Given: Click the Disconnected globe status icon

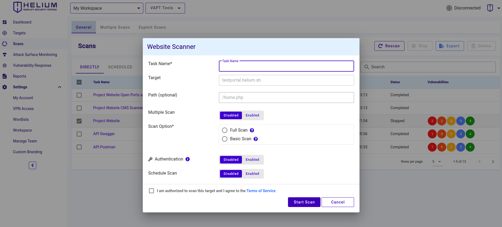Looking at the screenshot, I should point(449,8).
